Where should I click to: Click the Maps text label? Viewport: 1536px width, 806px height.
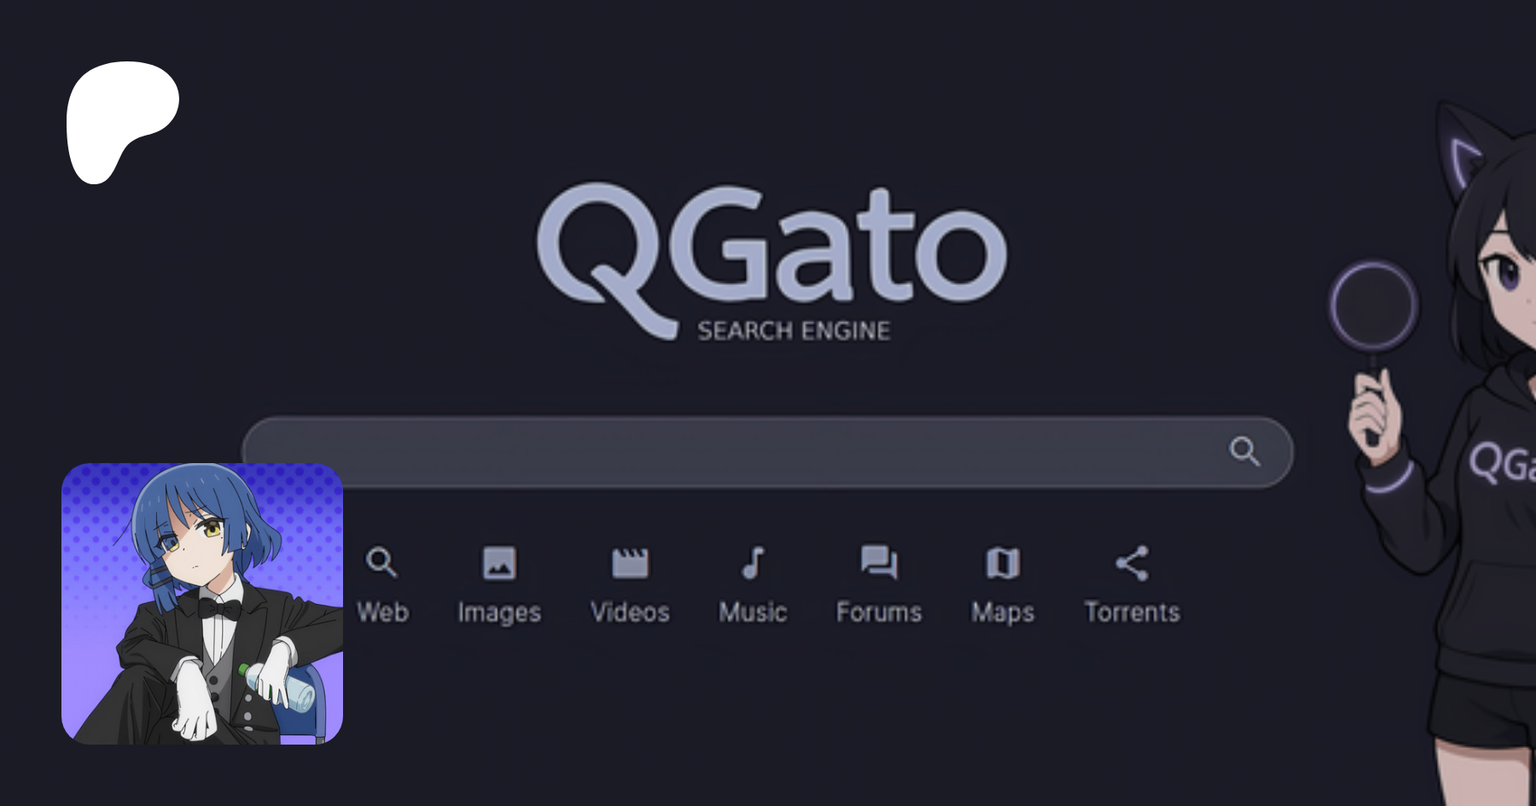point(1003,612)
